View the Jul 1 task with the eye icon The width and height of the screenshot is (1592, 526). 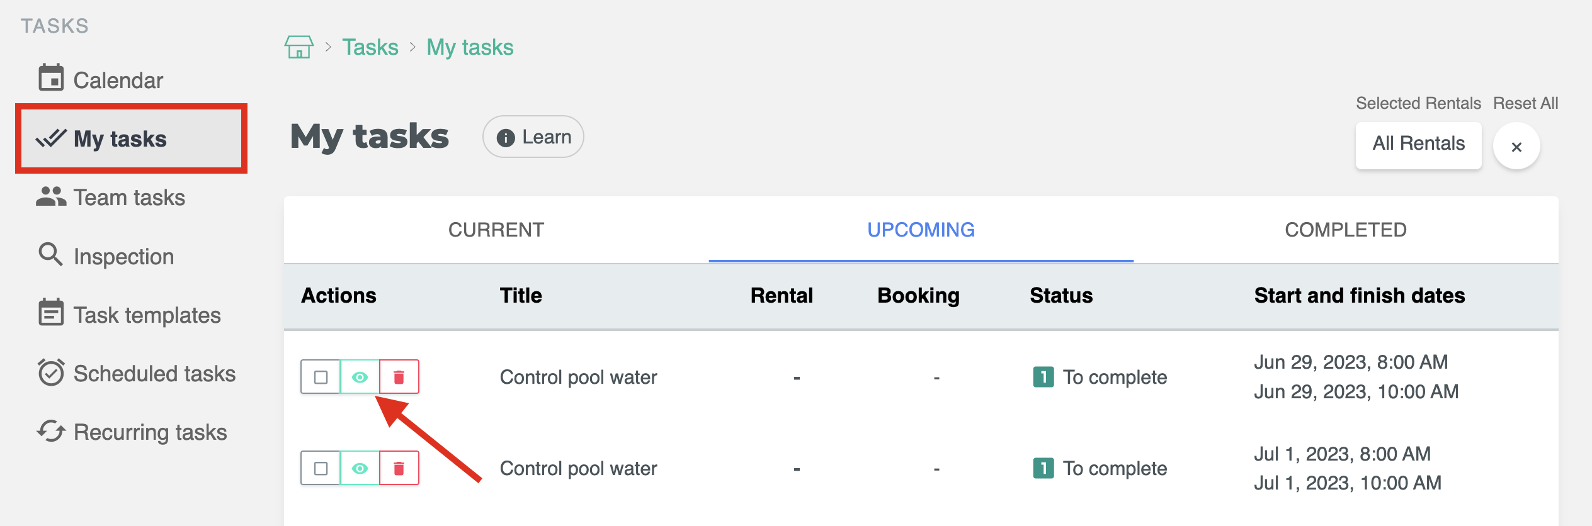pos(360,468)
